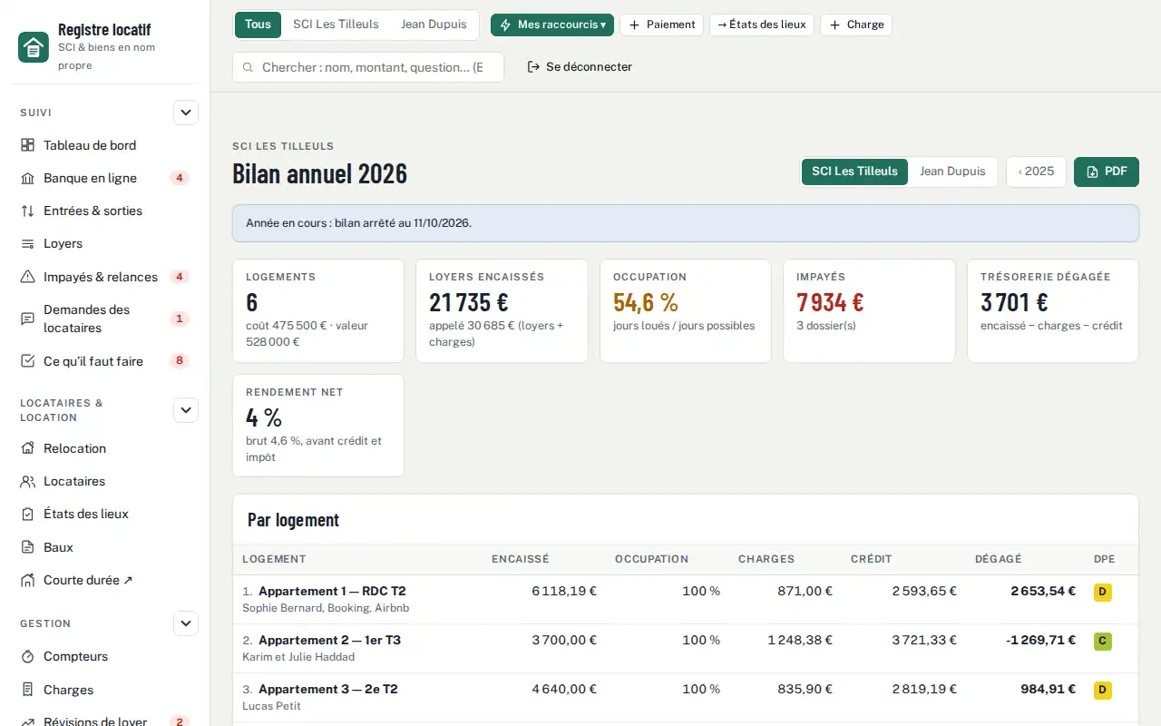
Task: Open Charges receipt icon in sidebar
Action: [x=27, y=690]
